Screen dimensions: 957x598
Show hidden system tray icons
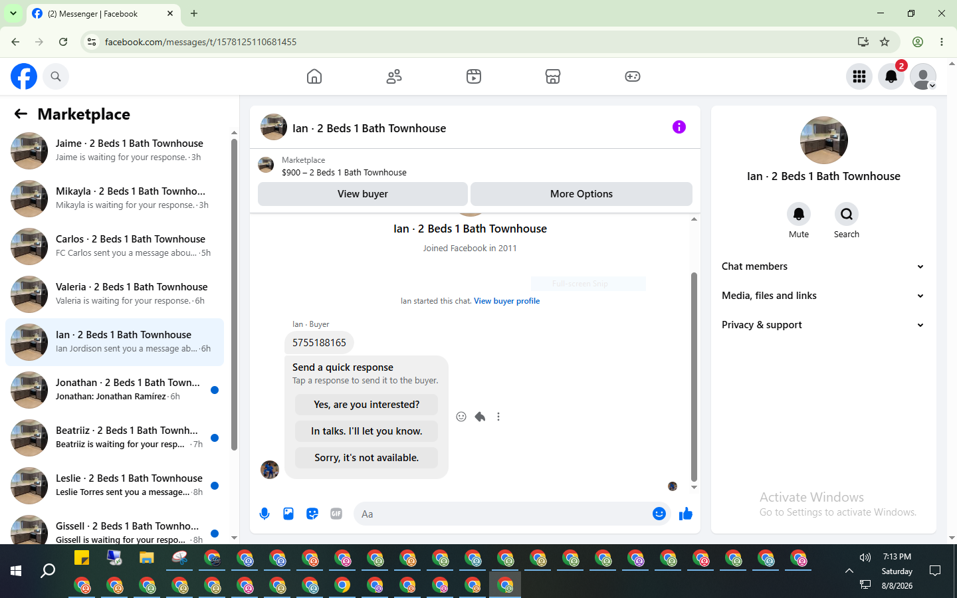point(849,571)
